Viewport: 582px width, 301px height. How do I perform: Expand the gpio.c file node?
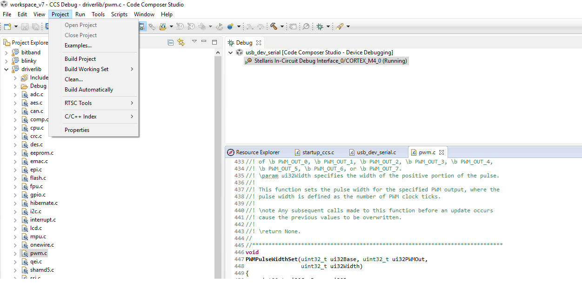pos(15,195)
